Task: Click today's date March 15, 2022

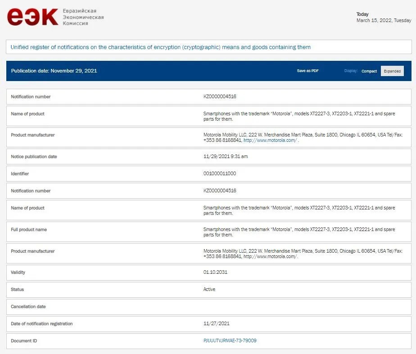Action: pos(384,20)
